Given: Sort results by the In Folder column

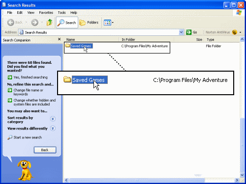Looking at the screenshot, I should [x=147, y=39].
